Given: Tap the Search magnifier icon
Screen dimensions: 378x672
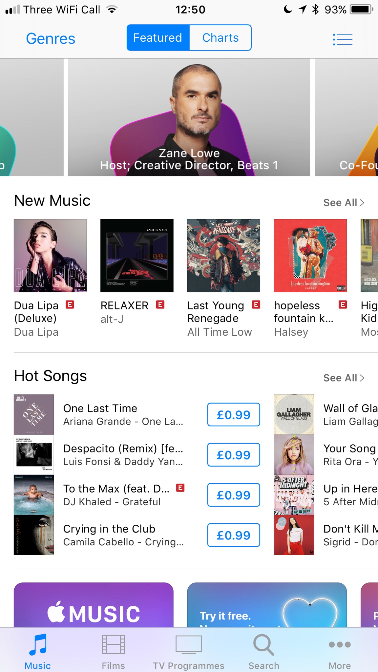Looking at the screenshot, I should pyautogui.click(x=264, y=645).
